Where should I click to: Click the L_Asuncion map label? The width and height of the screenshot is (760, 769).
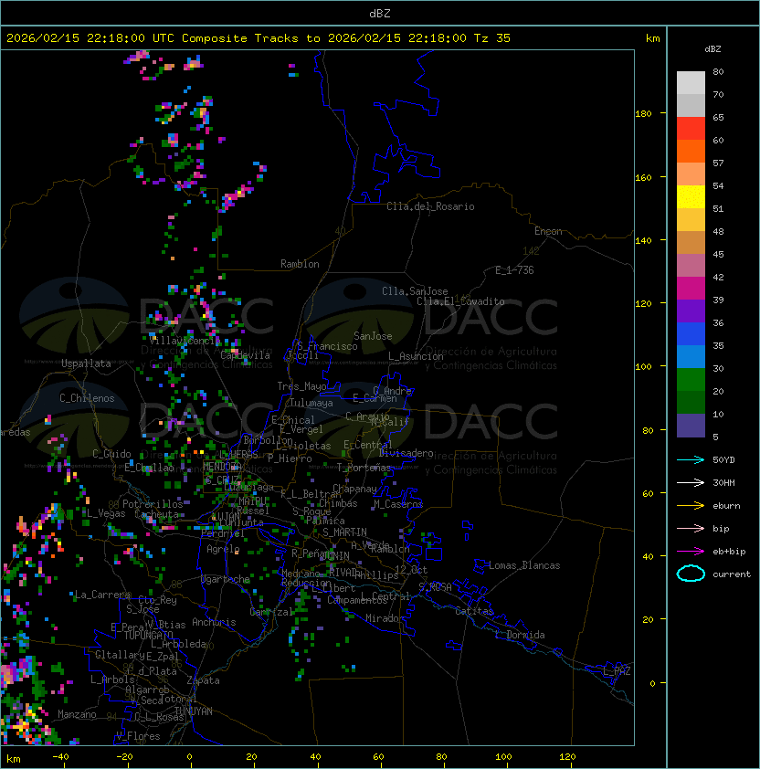click(416, 356)
